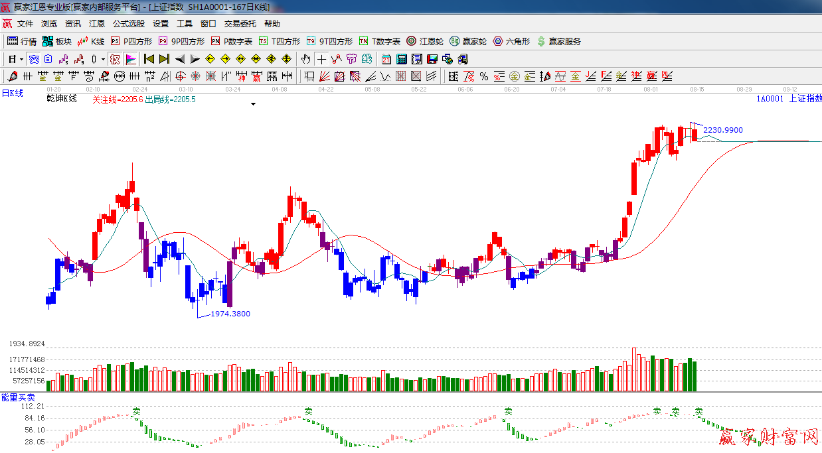
Task: Select the crosshair cursor tool
Action: 321,59
